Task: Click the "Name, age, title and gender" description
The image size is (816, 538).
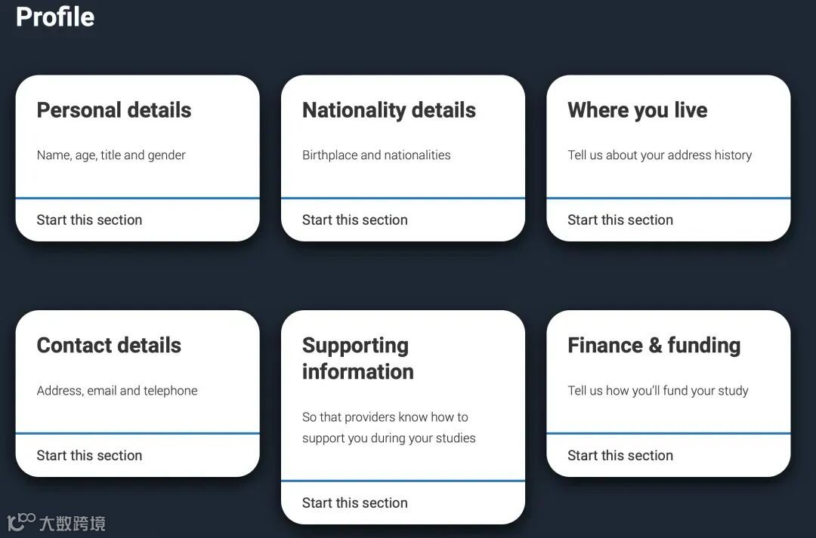Action: [111, 155]
